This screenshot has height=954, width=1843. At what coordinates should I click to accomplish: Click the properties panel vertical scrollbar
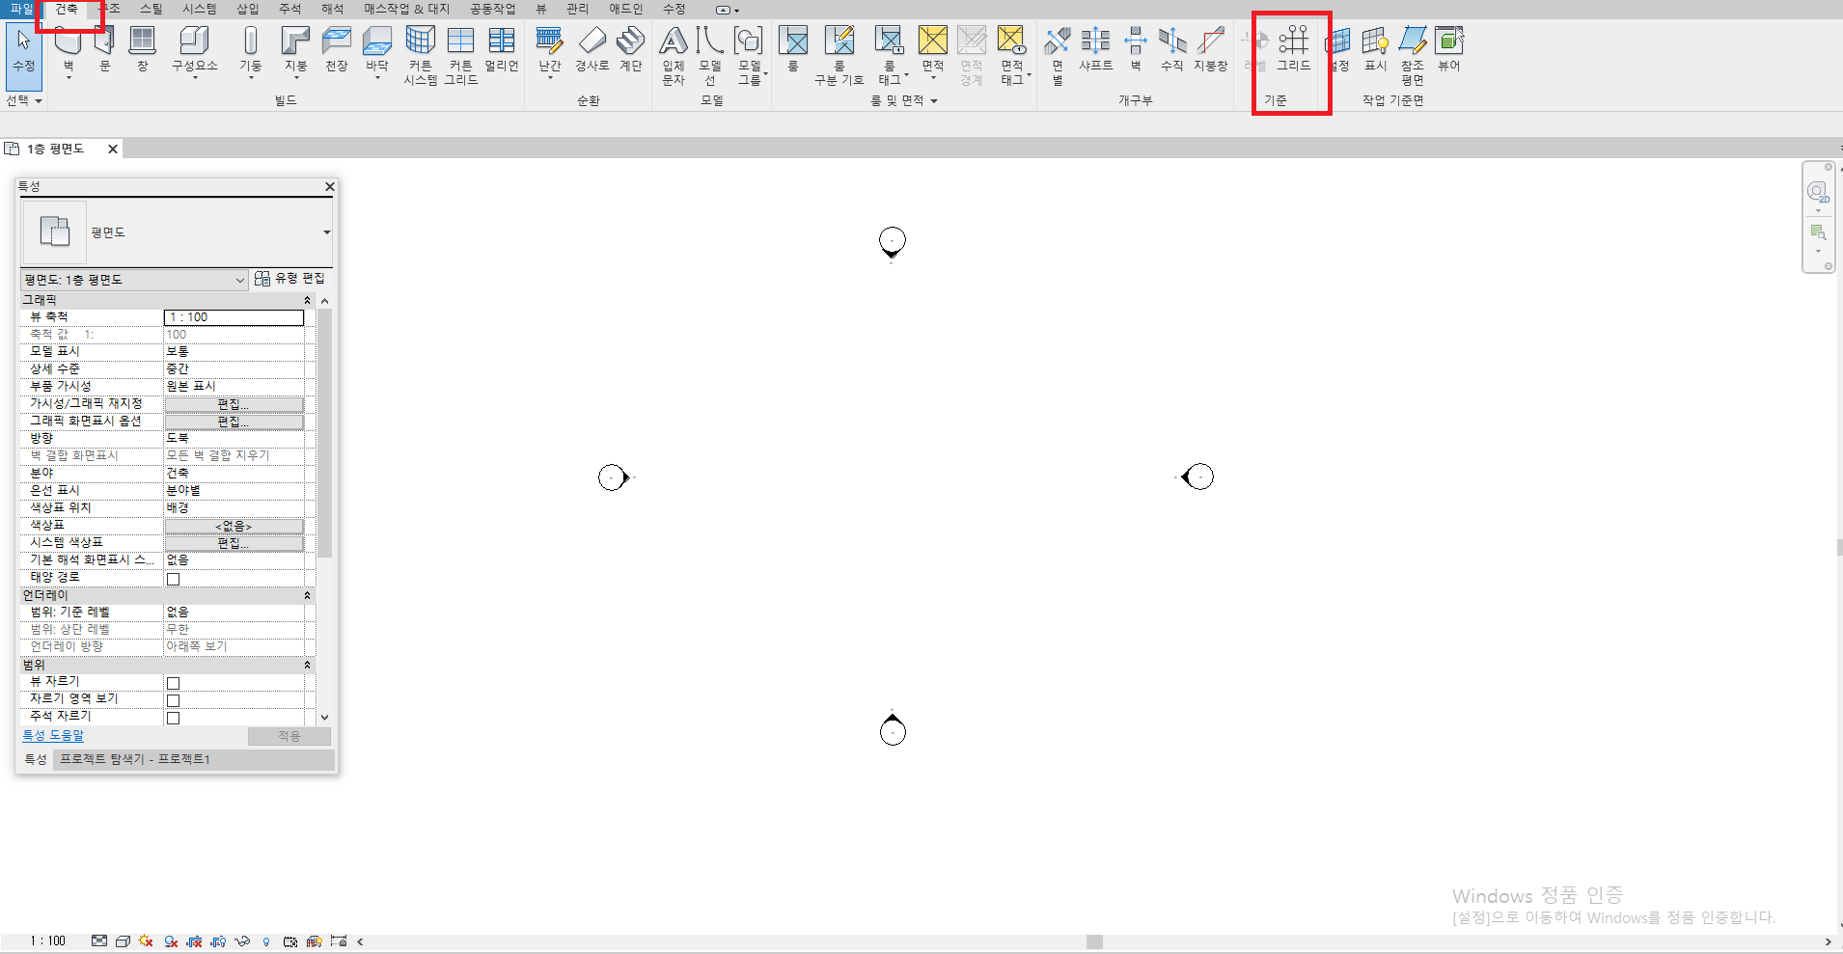tap(325, 432)
